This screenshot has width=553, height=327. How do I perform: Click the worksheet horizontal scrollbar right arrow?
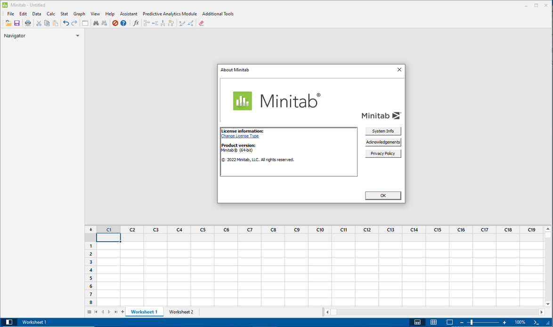tap(541, 312)
